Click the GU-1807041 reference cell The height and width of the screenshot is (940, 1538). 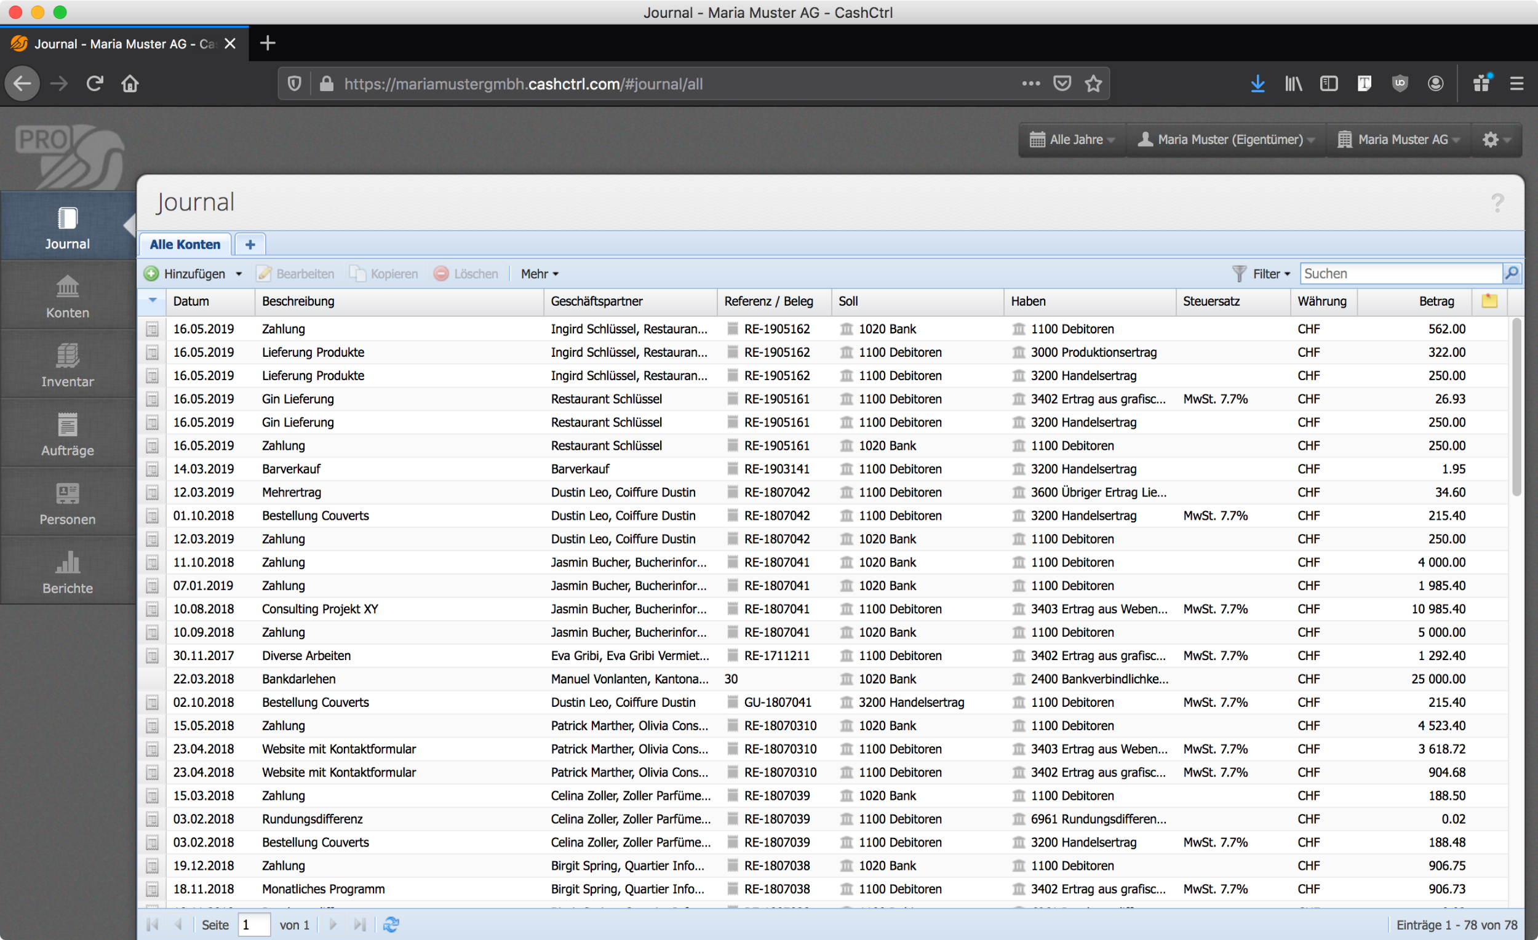tap(774, 702)
